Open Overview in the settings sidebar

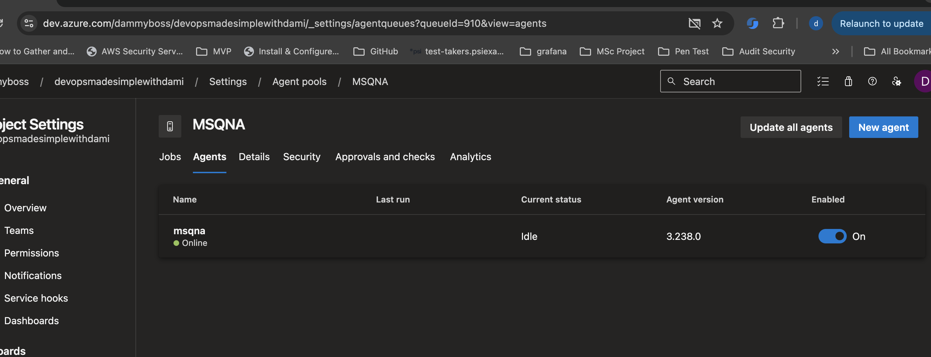coord(25,208)
